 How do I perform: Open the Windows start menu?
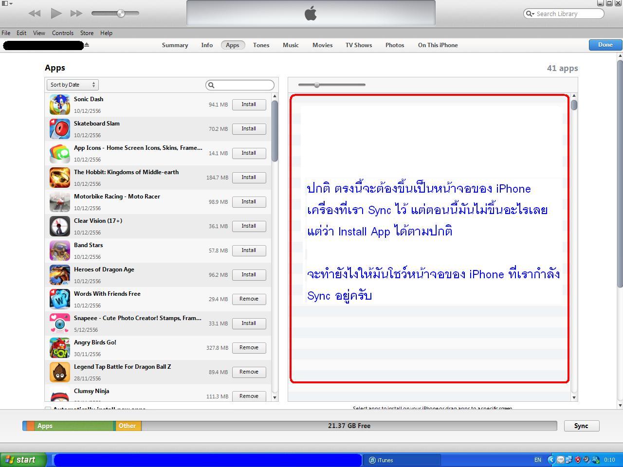23,460
